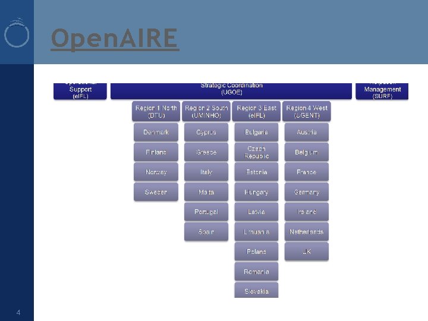This screenshot has height=321, width=428.
Task: Select the Malta box
Action: 206,192
